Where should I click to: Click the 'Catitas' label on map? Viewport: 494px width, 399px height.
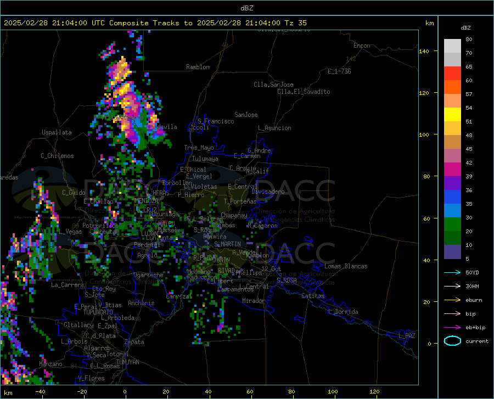(313, 296)
